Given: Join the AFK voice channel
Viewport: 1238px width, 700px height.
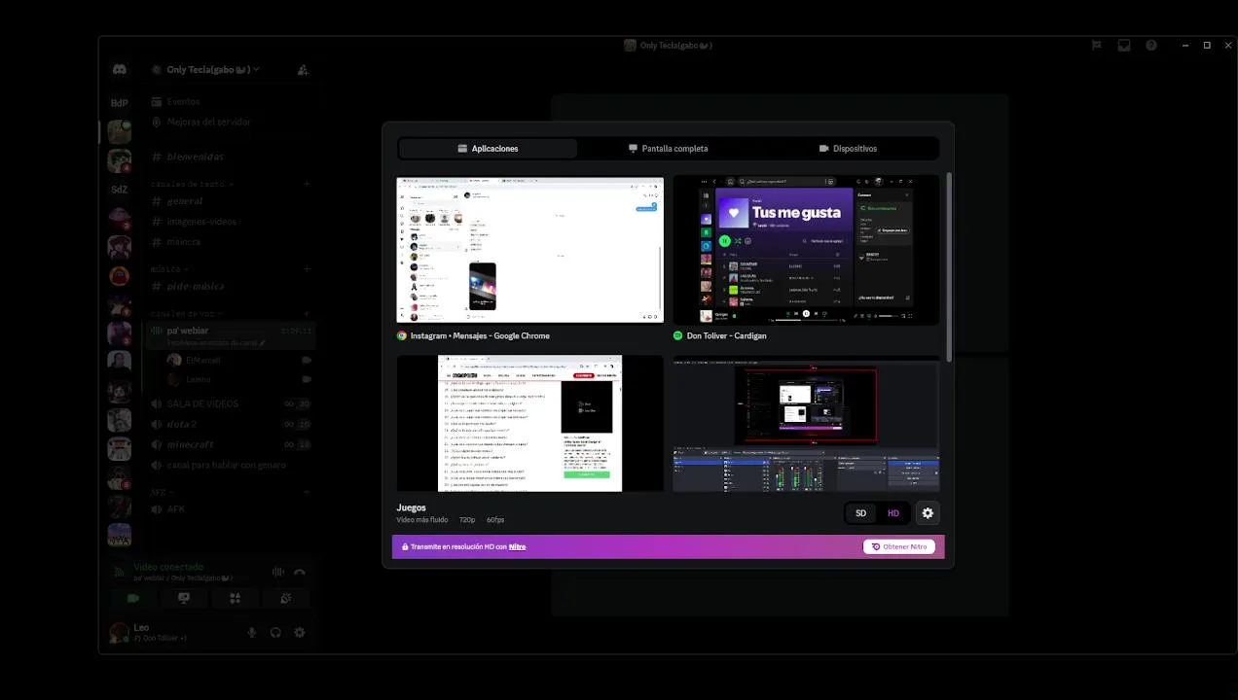Looking at the screenshot, I should pos(230,509).
